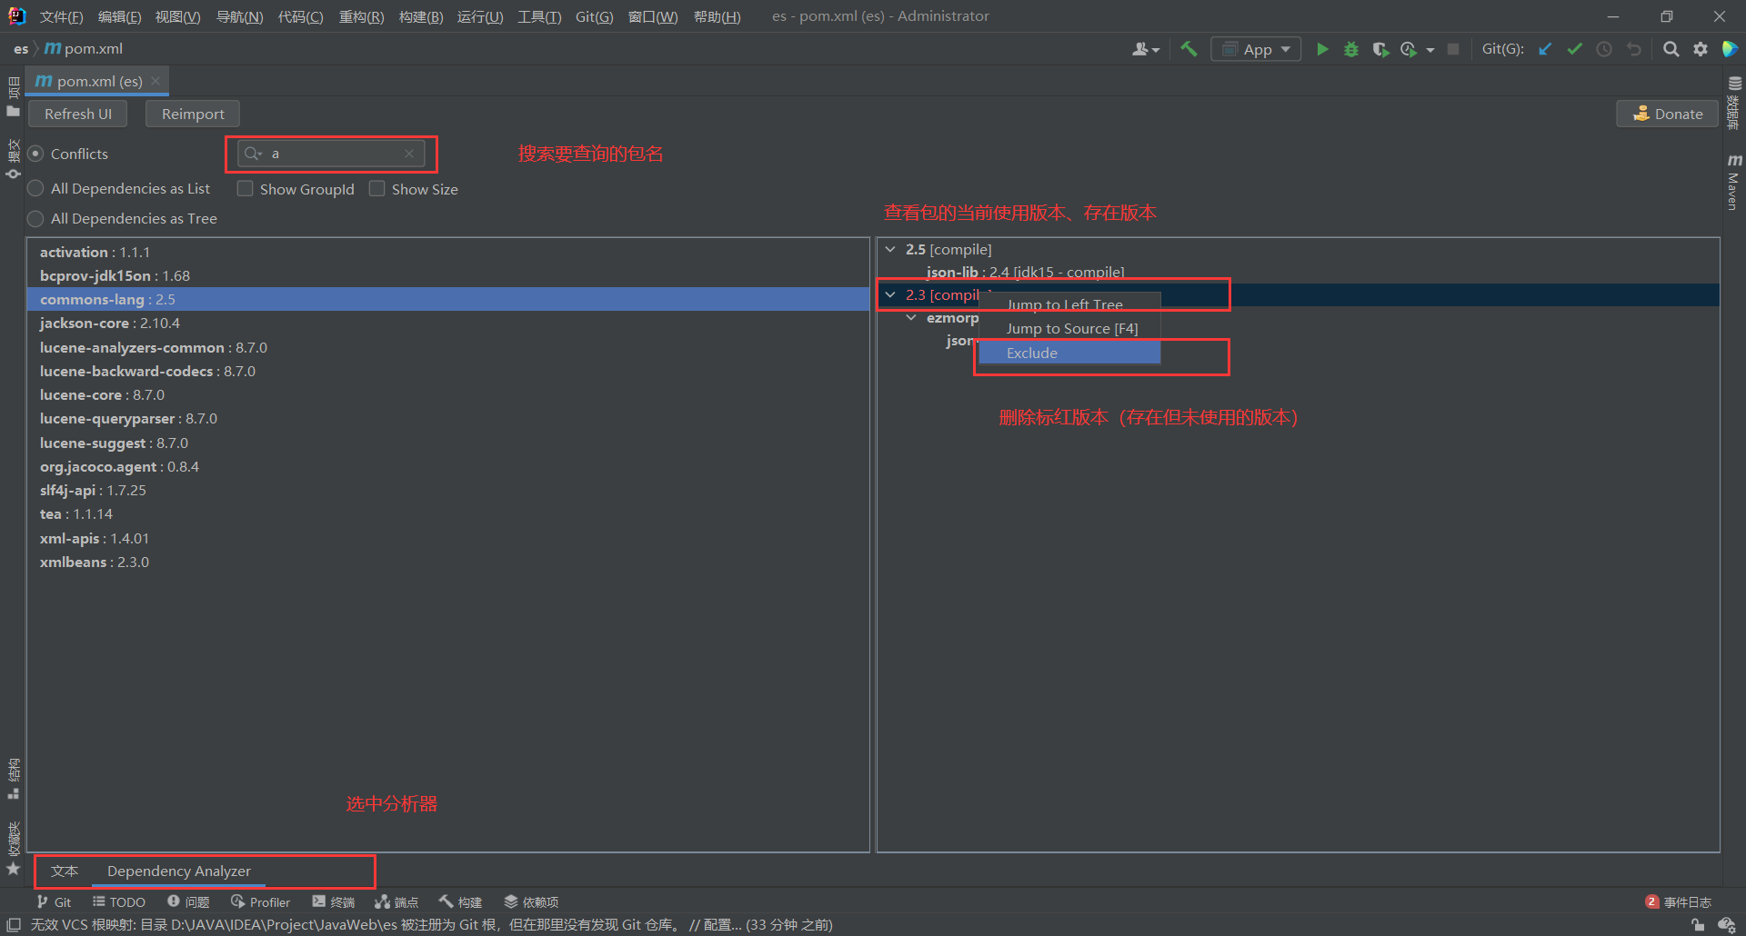Open the Problems tool window
Image resolution: width=1746 pixels, height=936 pixels.
click(188, 901)
